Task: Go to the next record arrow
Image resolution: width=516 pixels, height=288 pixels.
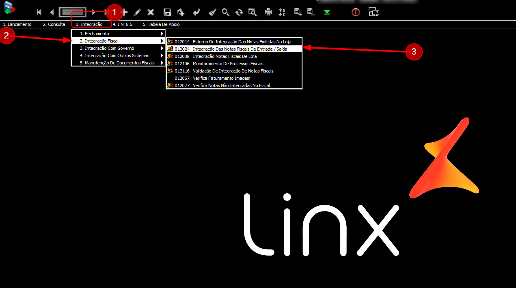Action: (94, 12)
